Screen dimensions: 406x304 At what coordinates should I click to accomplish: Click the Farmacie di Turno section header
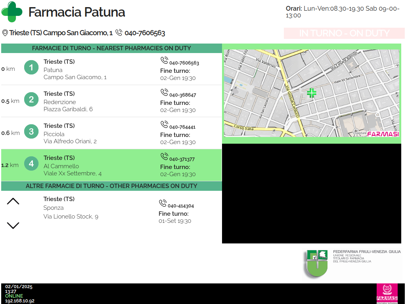click(111, 48)
